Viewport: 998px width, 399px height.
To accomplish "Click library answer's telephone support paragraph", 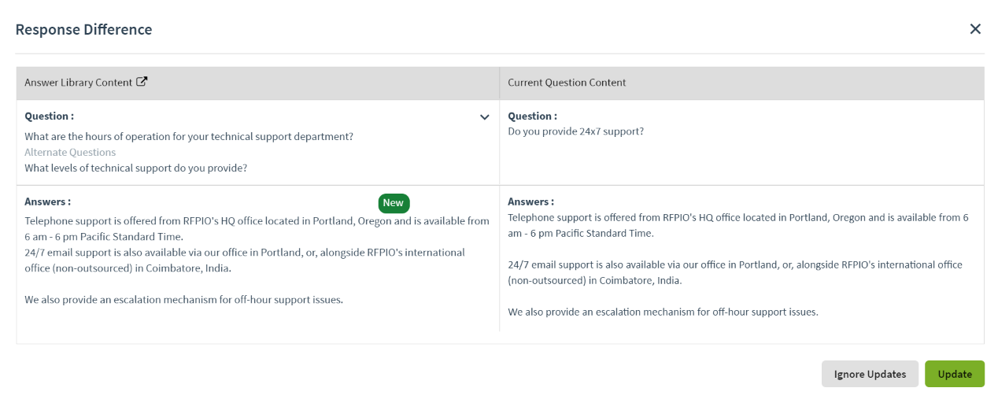I will pos(257,228).
